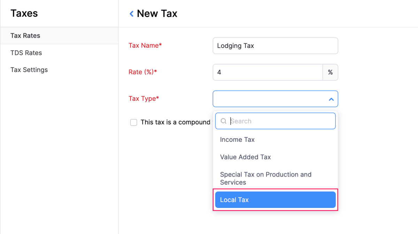
Task: Click the Tax Name* label
Action: coord(145,46)
